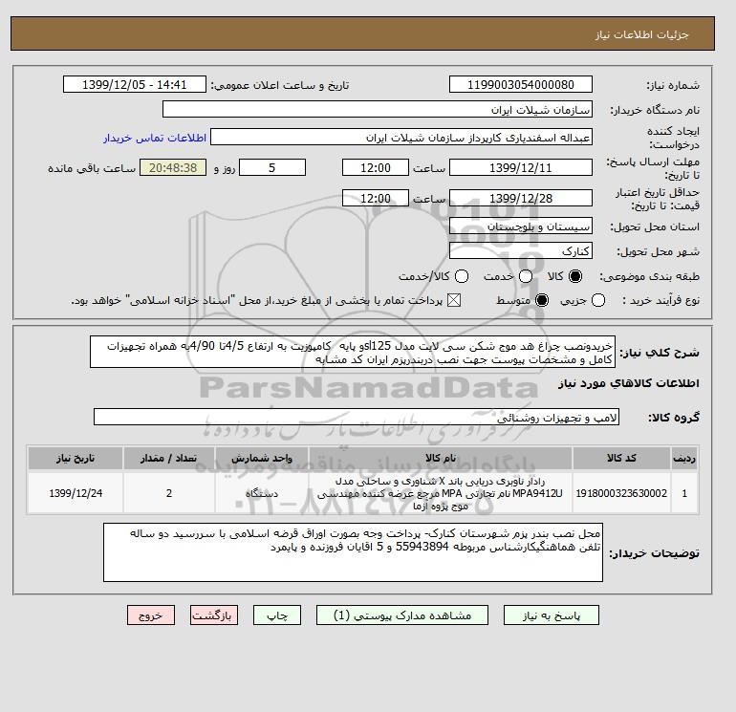Click the اطلاعات کالاهای مورد نیاز heading

click(629, 383)
